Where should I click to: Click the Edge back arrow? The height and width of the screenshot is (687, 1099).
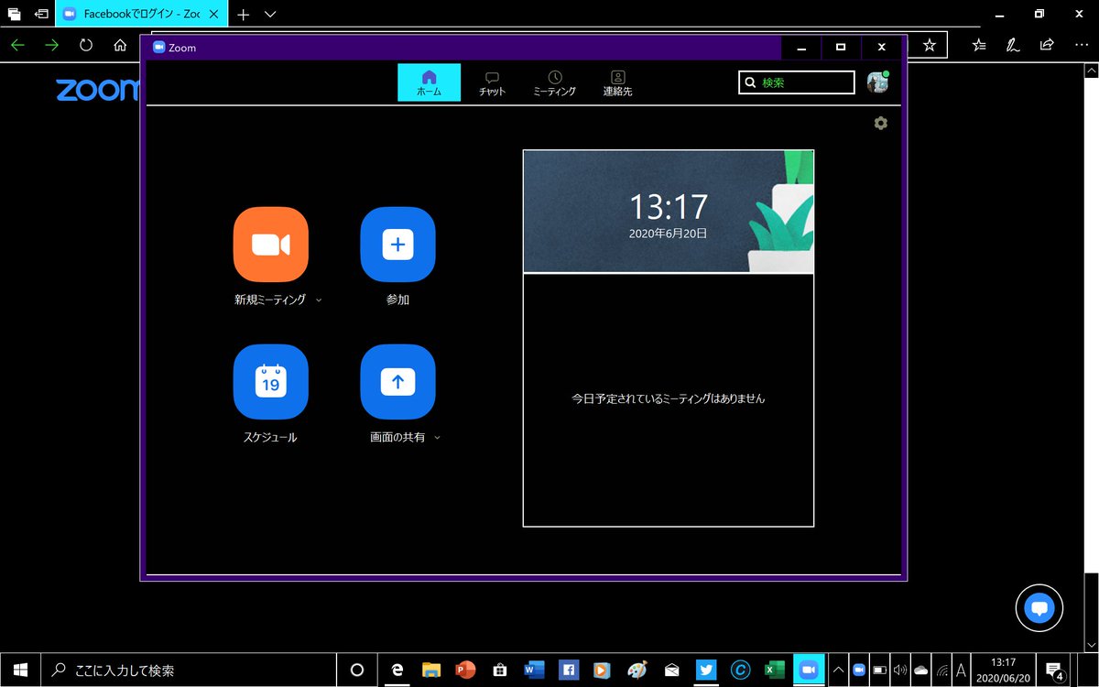[x=17, y=45]
